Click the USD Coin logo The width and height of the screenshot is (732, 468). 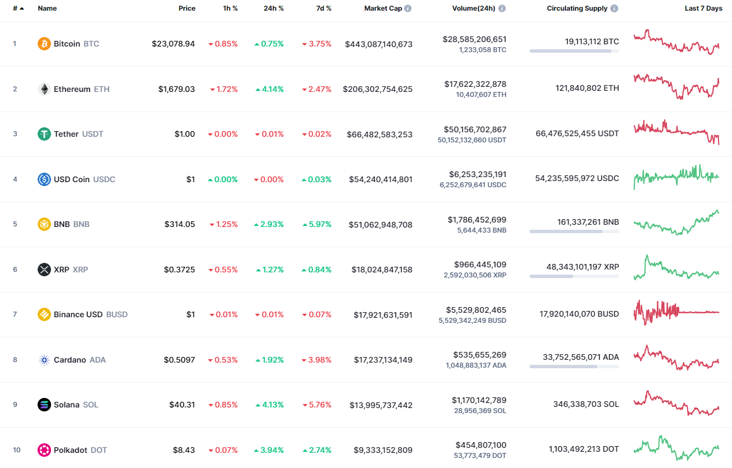pyautogui.click(x=44, y=179)
